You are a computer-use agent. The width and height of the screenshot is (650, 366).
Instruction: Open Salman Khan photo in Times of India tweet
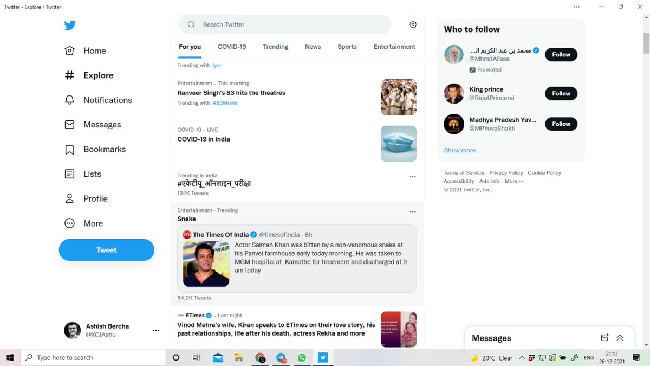point(206,264)
